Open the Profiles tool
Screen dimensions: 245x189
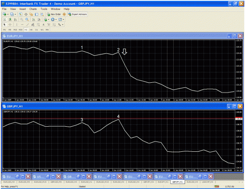[12, 14]
